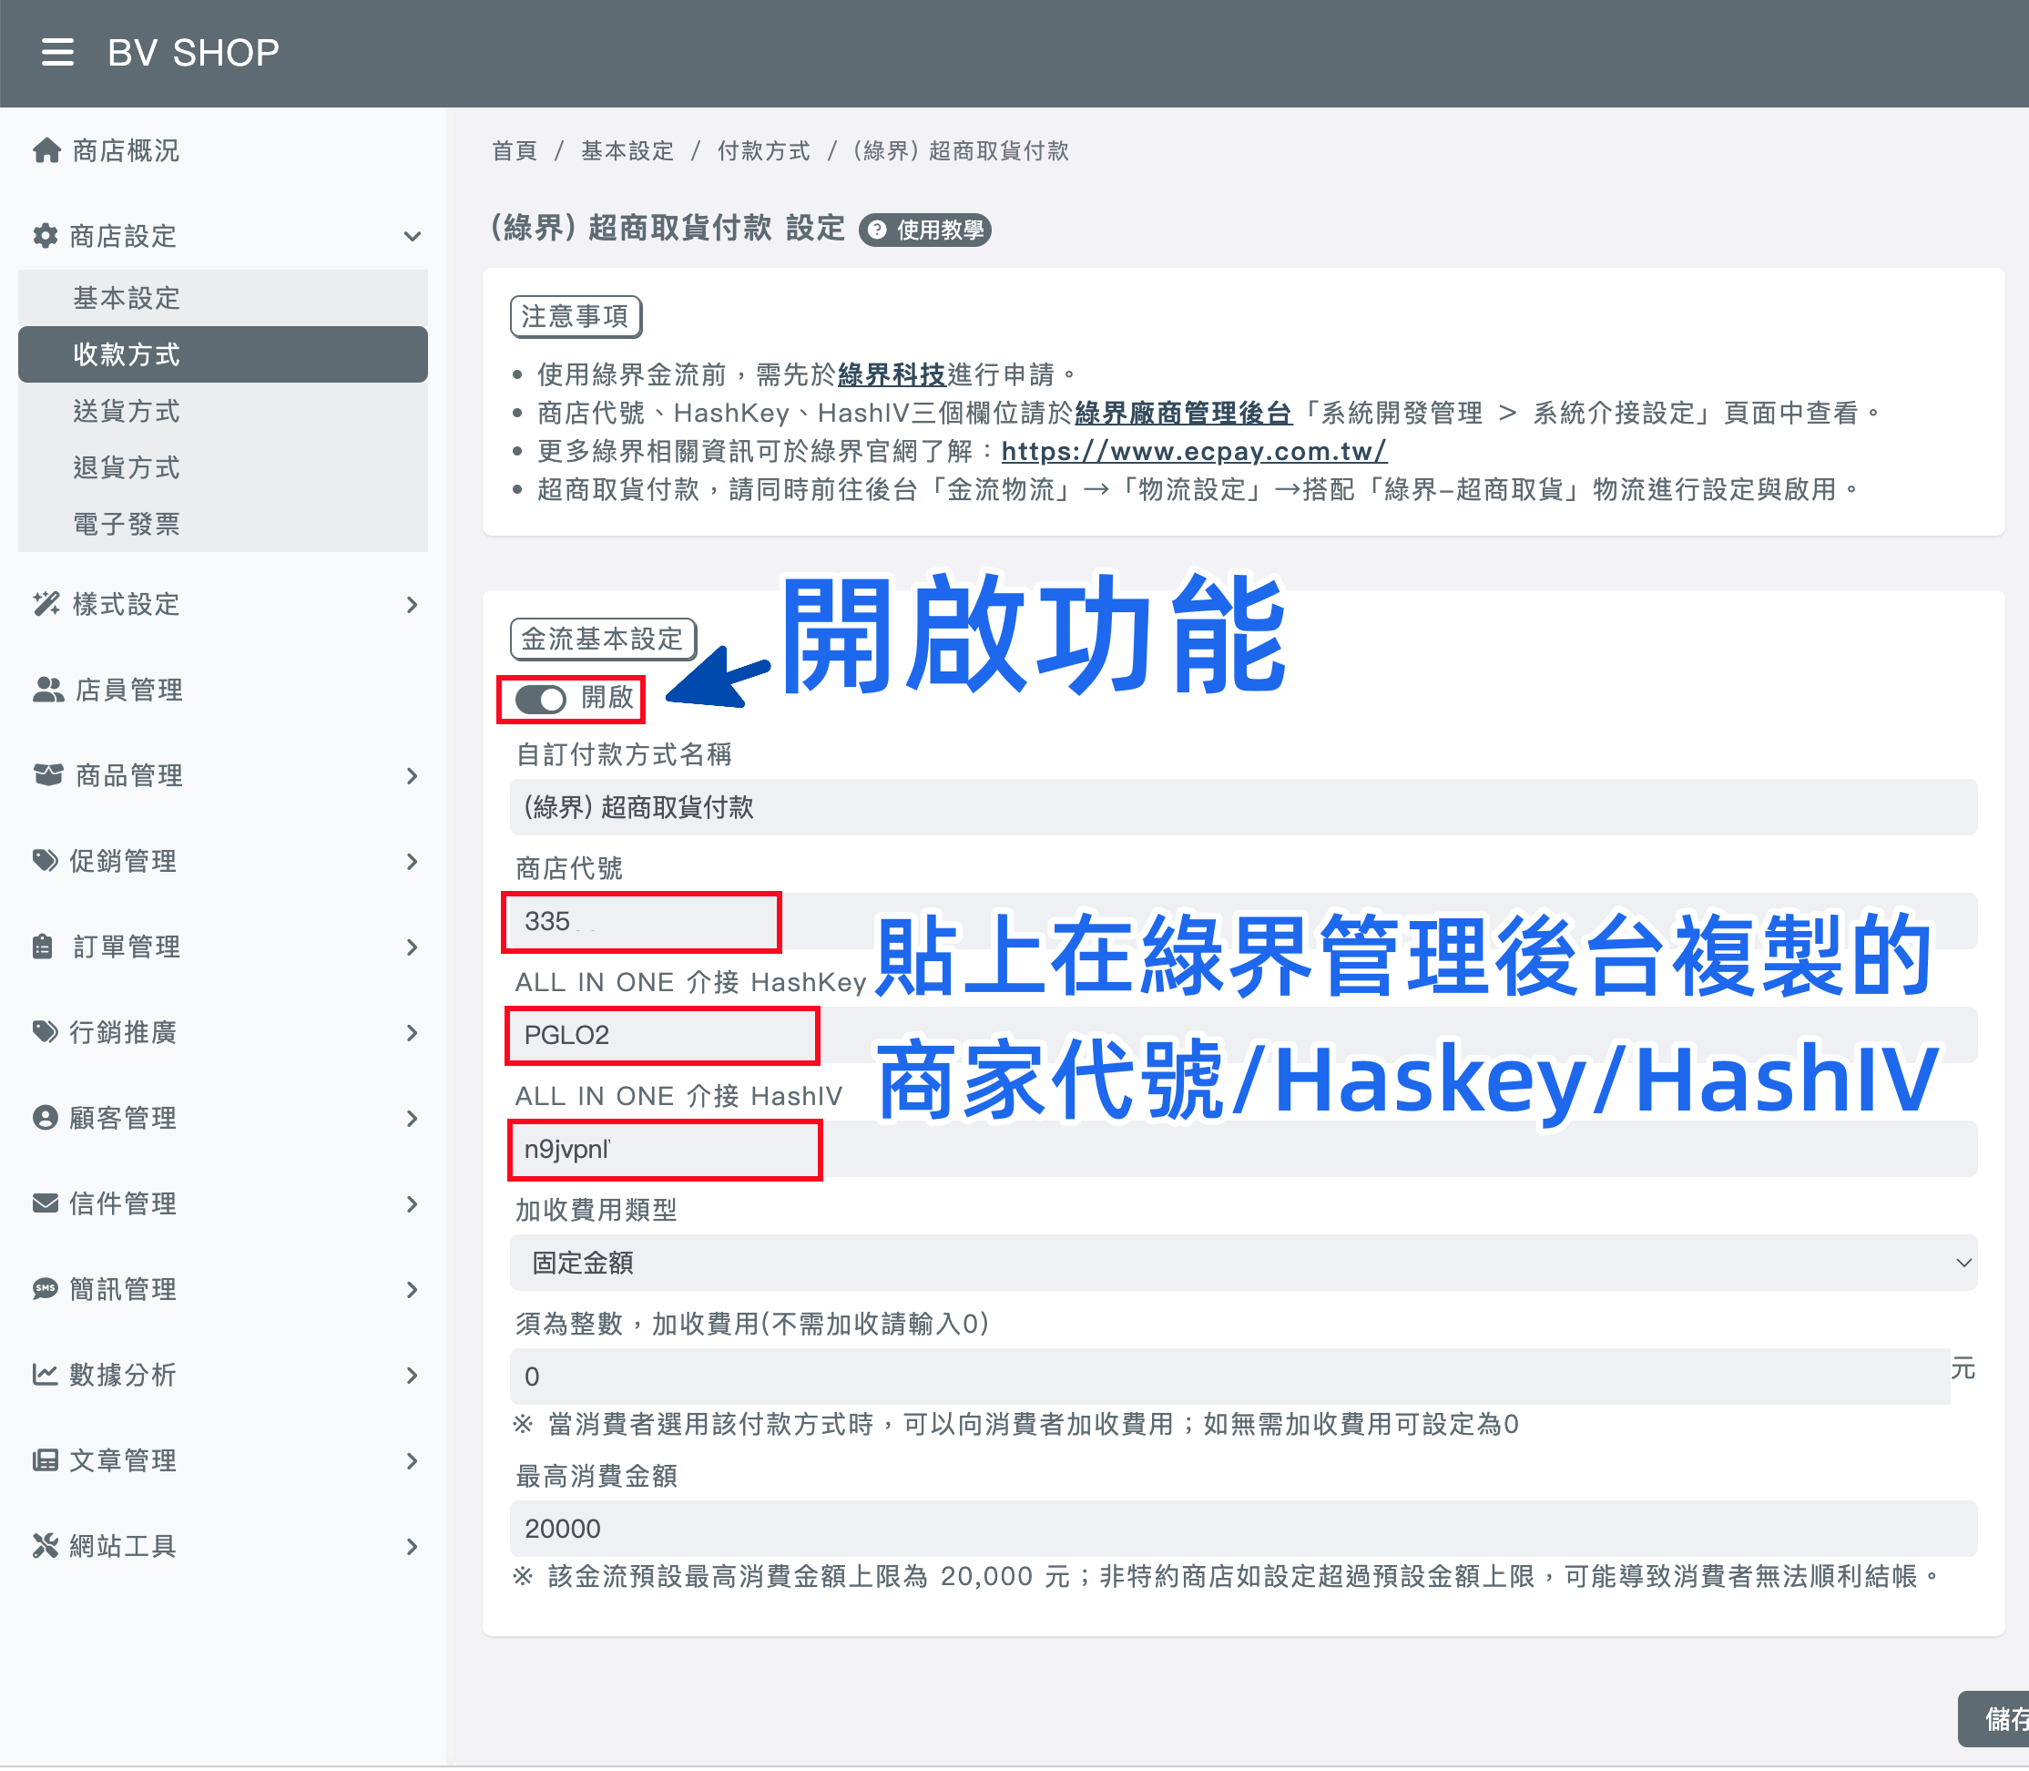Select 收款方式 in sidebar submenu
The height and width of the screenshot is (1771, 2029).
tap(223, 353)
